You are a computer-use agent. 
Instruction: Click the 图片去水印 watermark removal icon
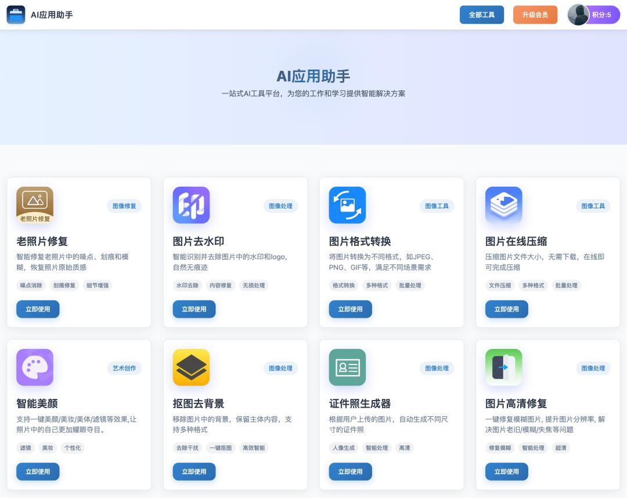[x=191, y=205]
